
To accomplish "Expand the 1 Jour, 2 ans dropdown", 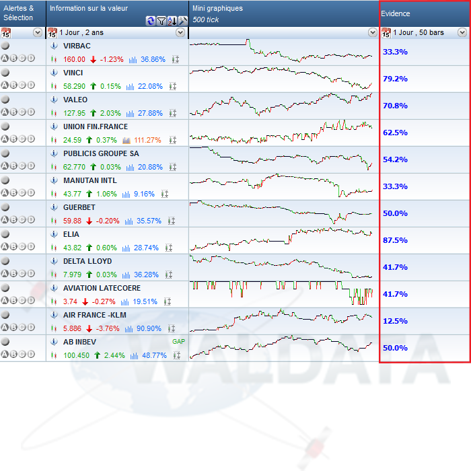I will (180, 32).
